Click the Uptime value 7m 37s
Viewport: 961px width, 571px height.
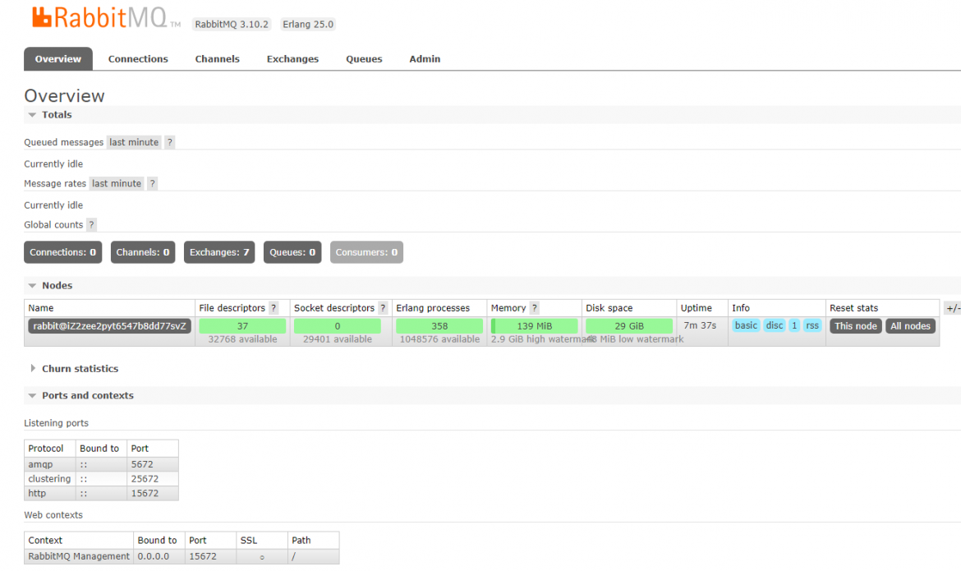(x=700, y=325)
